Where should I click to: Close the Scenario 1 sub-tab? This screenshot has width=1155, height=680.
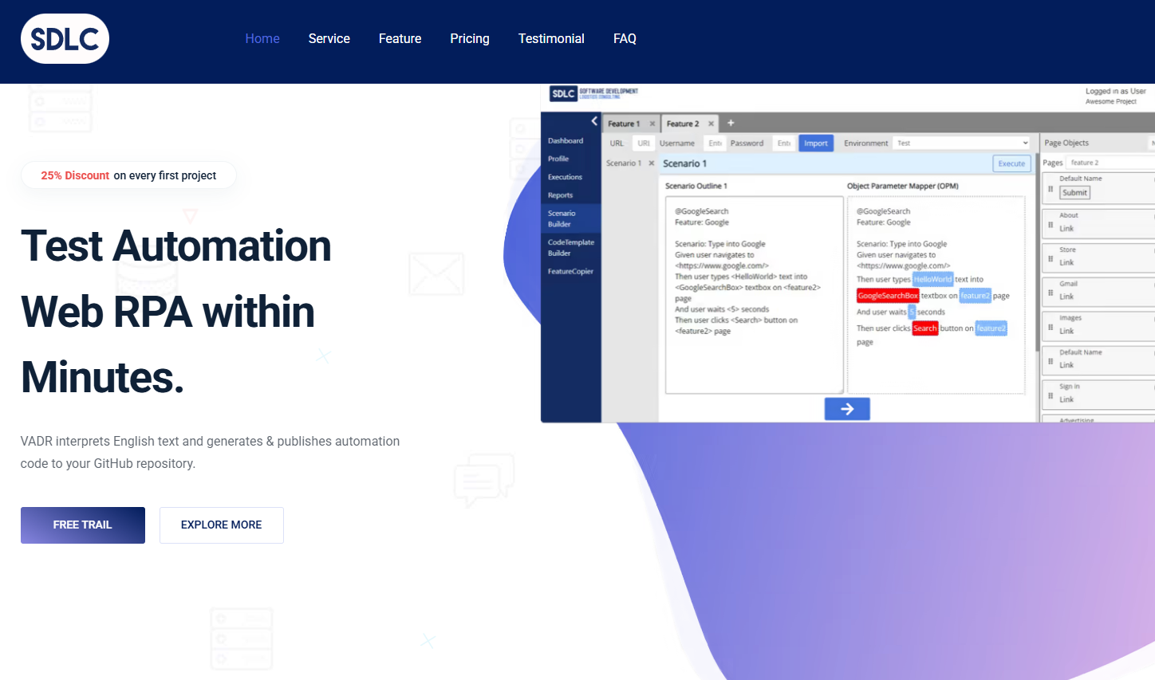click(x=652, y=163)
